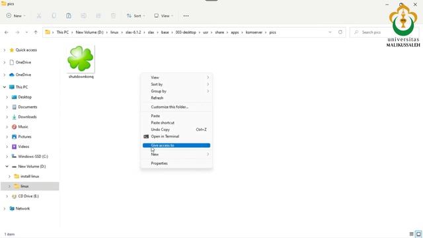Screen dimensions: 423x238
Task: Click the Share toolbar icon
Action: (x=98, y=16)
